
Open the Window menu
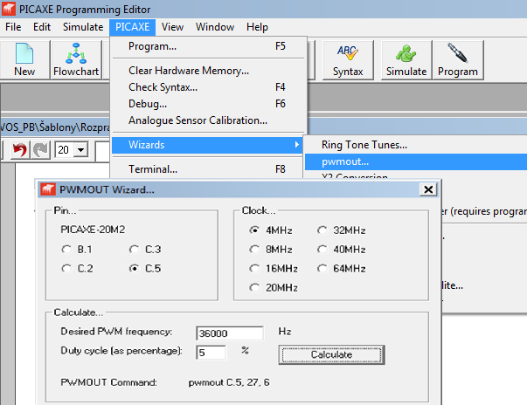click(215, 27)
